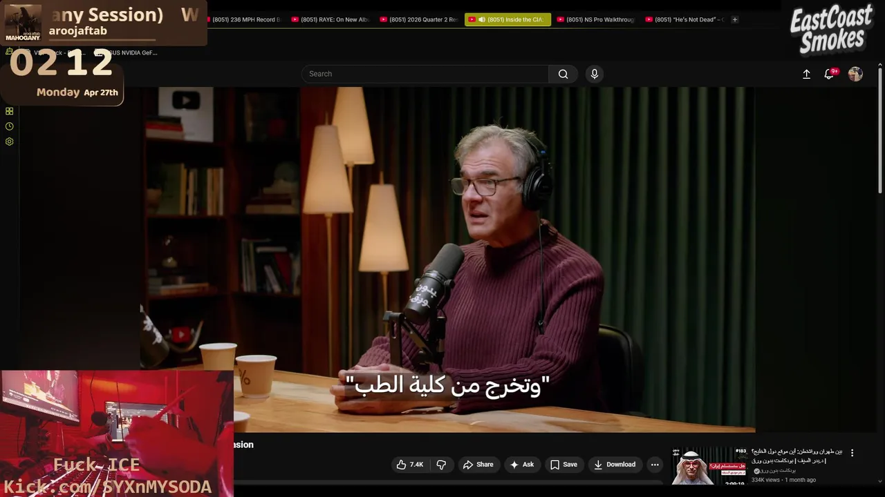Select the 'Inside the CIA' active tab
The width and height of the screenshot is (885, 497).
pos(507,19)
